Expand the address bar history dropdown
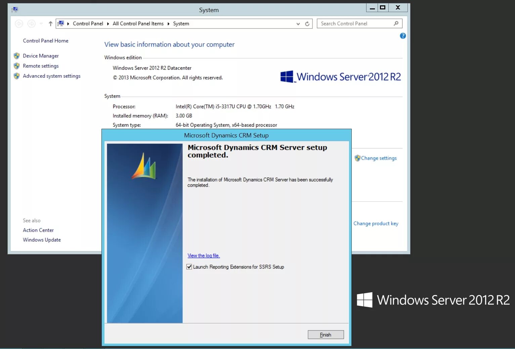 tap(298, 23)
